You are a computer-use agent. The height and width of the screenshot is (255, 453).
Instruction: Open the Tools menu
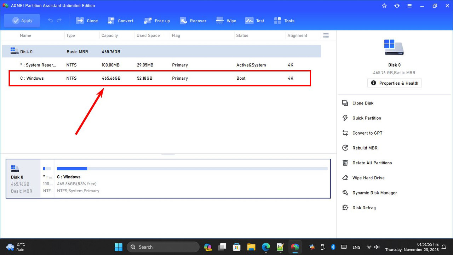[x=284, y=21]
